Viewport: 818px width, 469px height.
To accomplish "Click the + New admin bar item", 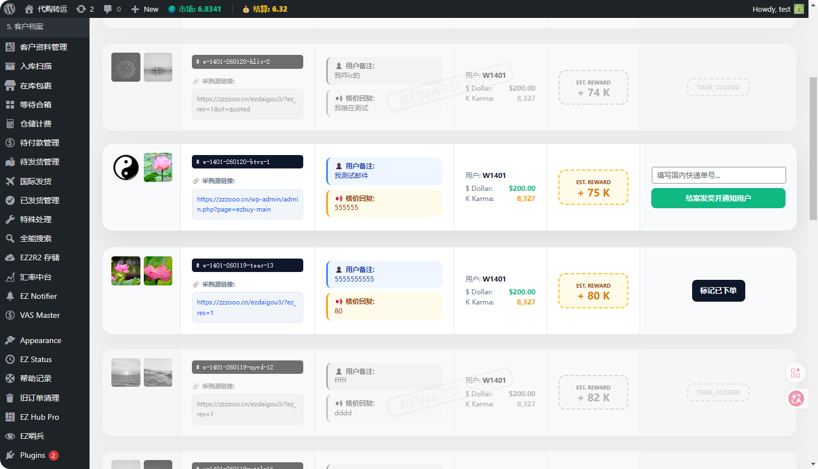I will [145, 9].
